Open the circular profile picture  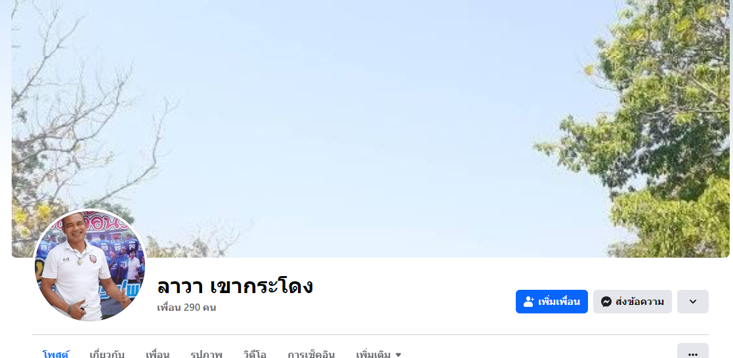point(90,265)
